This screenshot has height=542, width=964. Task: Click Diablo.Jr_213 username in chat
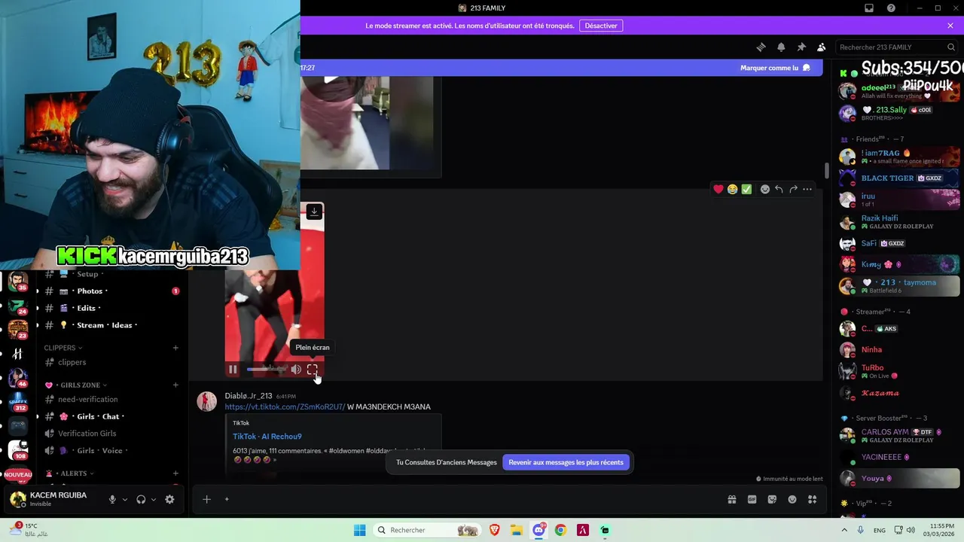tap(249, 396)
